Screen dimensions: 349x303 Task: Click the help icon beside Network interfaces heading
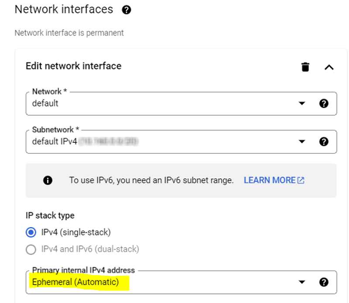click(127, 10)
